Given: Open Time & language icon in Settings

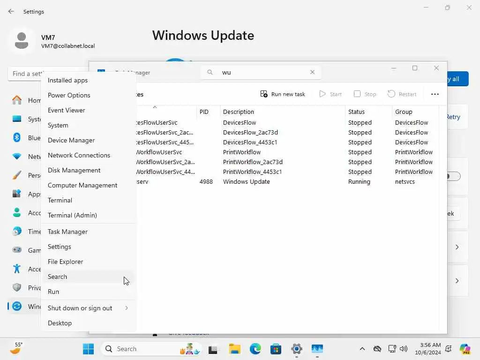Looking at the screenshot, I should point(17,231).
